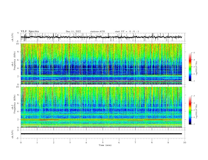Viewport: 208px width, 160px height.
Task: Click the time axis tick label '7'
Action: (136, 142)
